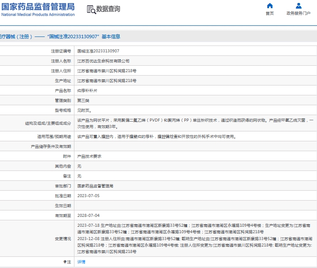This screenshot has width=317, height=268.
Task: Click the 适用范围/预期用途 label
Action: point(54,137)
